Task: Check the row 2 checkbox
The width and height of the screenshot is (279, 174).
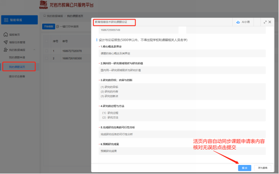Action: [x=47, y=58]
